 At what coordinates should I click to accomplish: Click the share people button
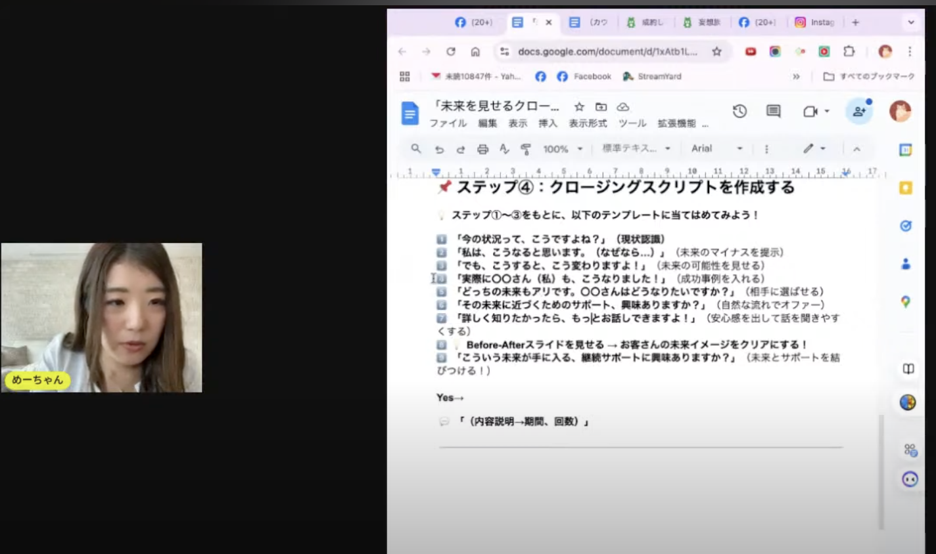coord(859,112)
